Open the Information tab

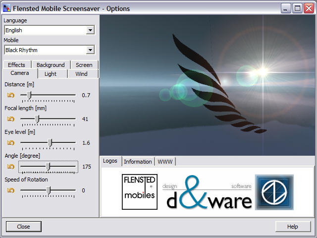pyautogui.click(x=138, y=162)
